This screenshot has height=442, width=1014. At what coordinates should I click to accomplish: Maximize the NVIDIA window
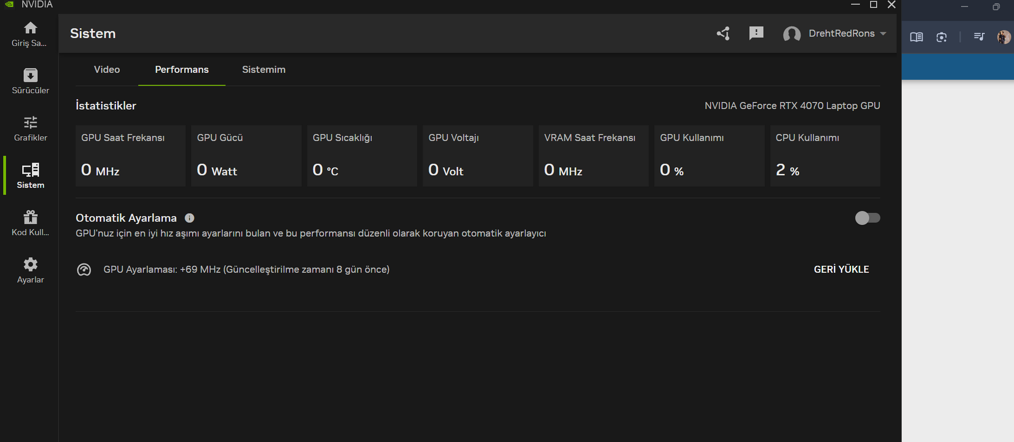[874, 4]
